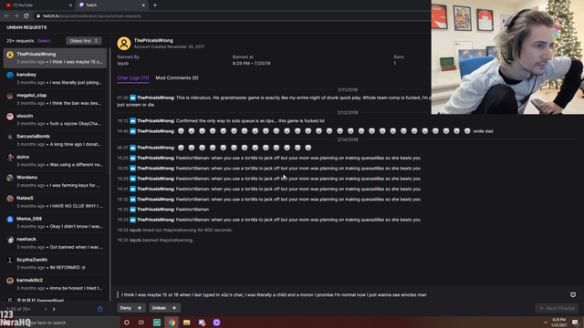Select NateeS unban request
584x328 pixels.
pos(55,202)
